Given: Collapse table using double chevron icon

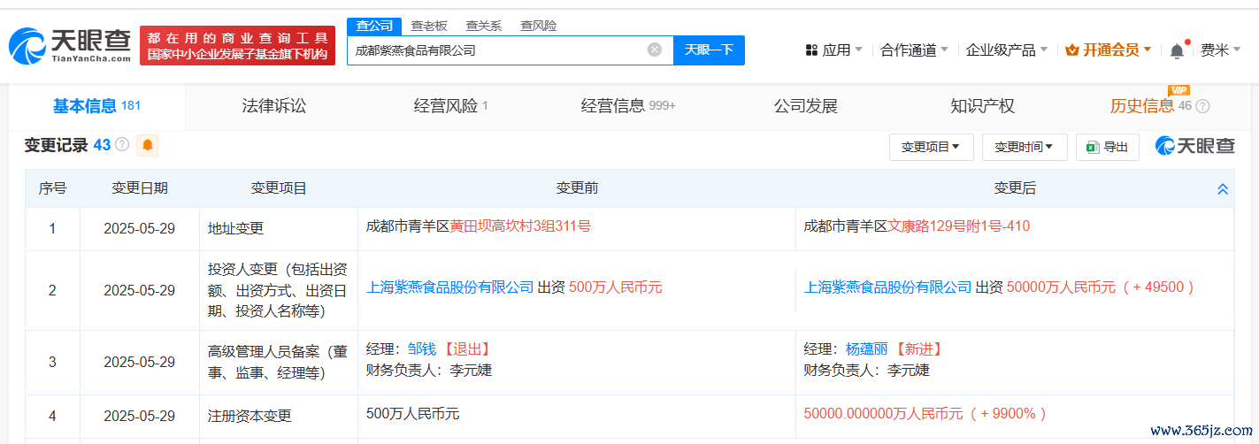Looking at the screenshot, I should 1222,189.
